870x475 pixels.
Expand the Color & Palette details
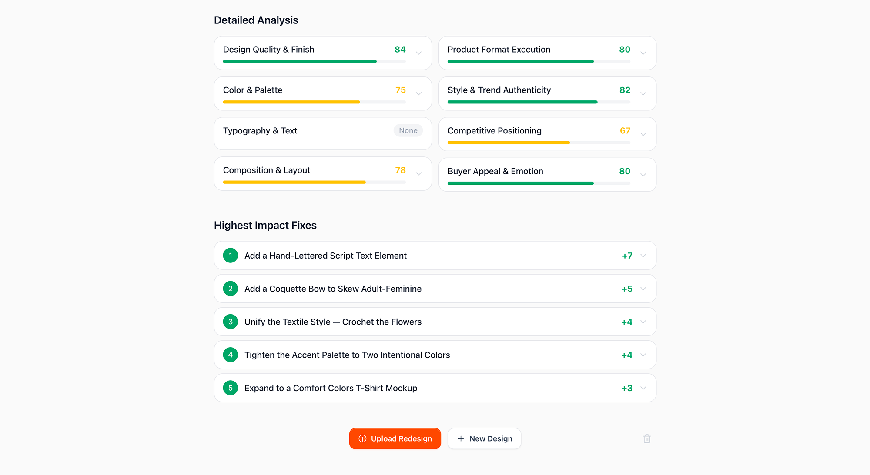coord(418,93)
